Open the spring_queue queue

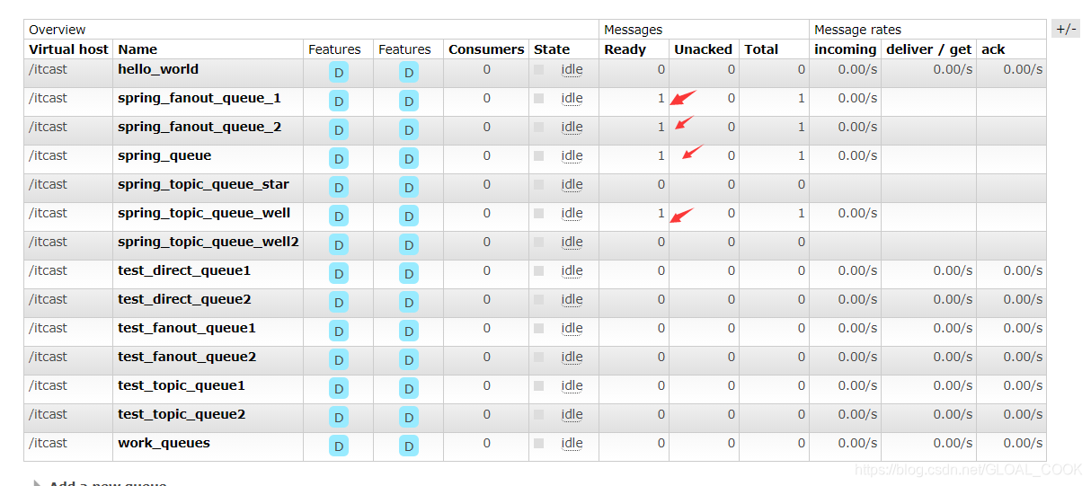pos(164,155)
